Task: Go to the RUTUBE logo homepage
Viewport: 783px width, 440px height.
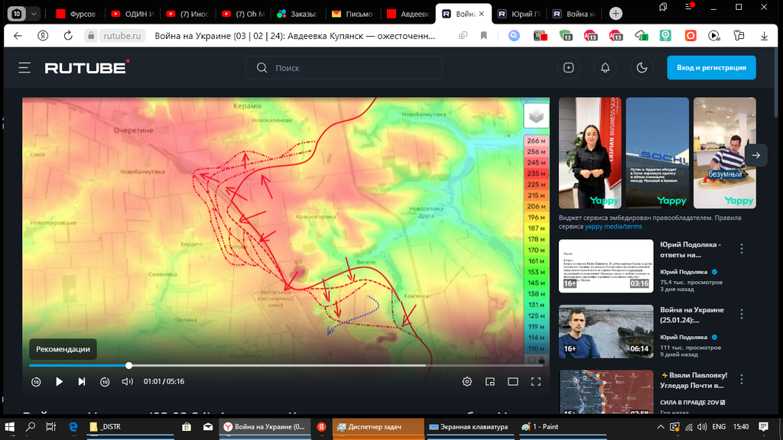Action: (x=87, y=67)
